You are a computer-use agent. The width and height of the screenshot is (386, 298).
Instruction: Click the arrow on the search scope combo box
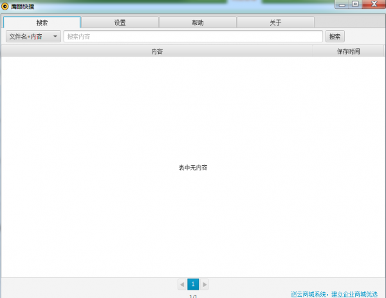55,37
